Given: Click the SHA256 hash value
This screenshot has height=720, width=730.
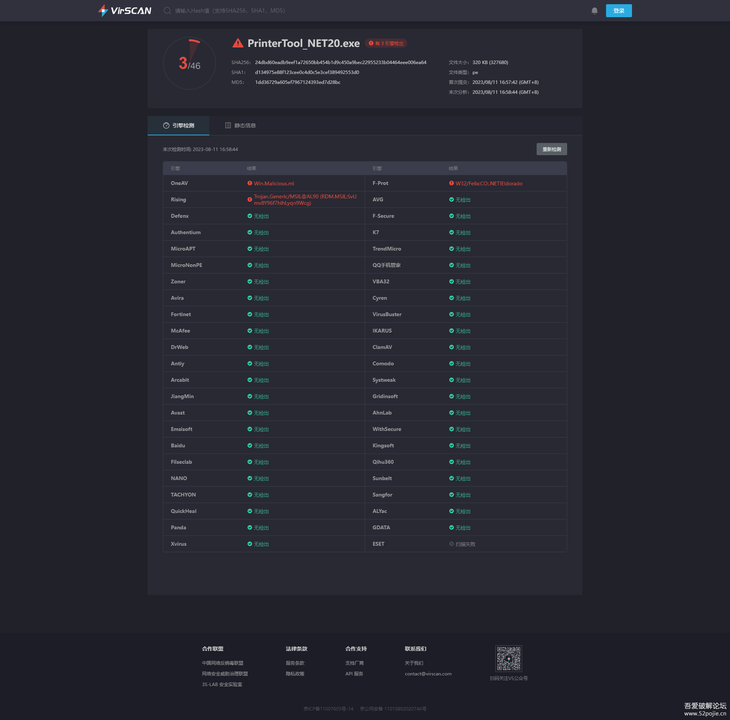Looking at the screenshot, I should [341, 63].
